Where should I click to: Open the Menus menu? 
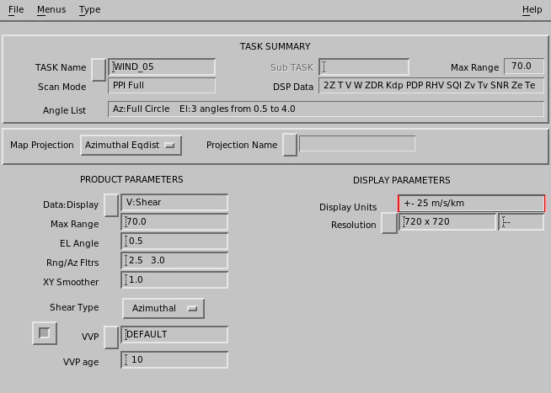51,9
